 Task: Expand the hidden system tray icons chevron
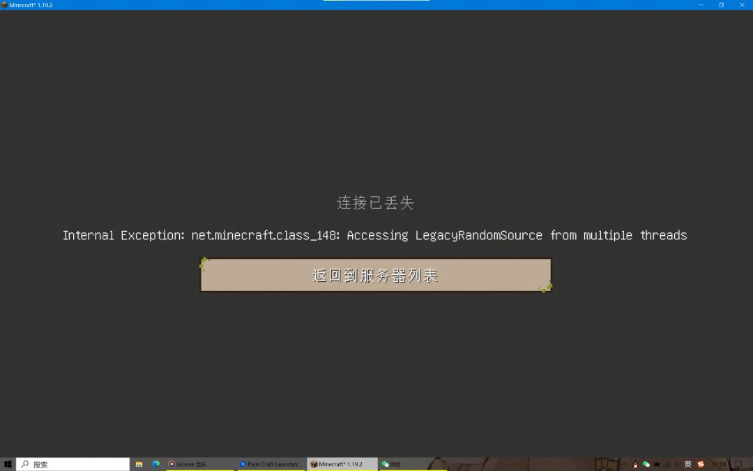[625, 464]
